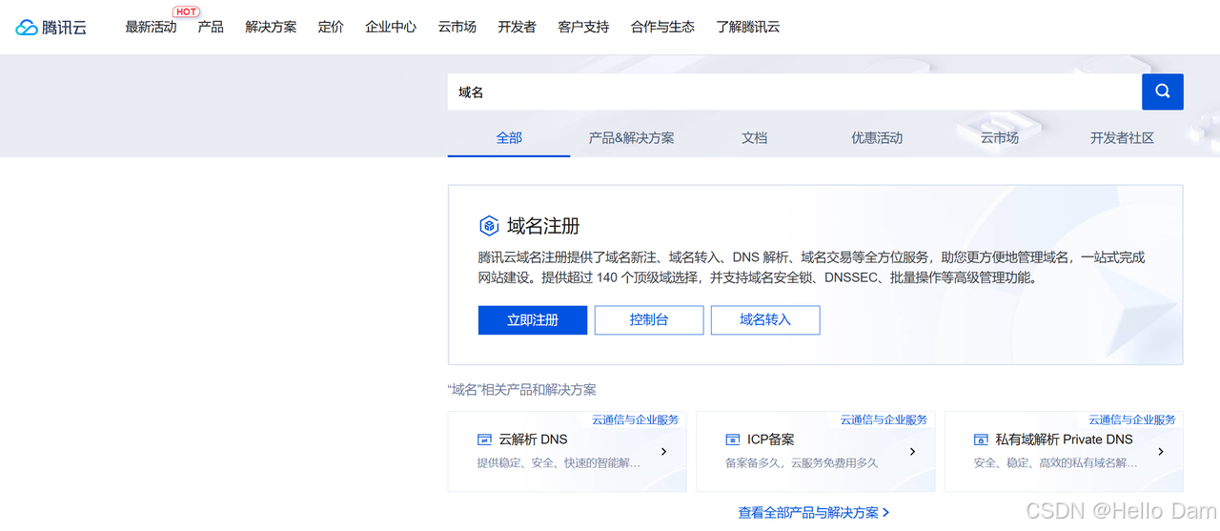Click the 域名转入 button

pos(765,320)
